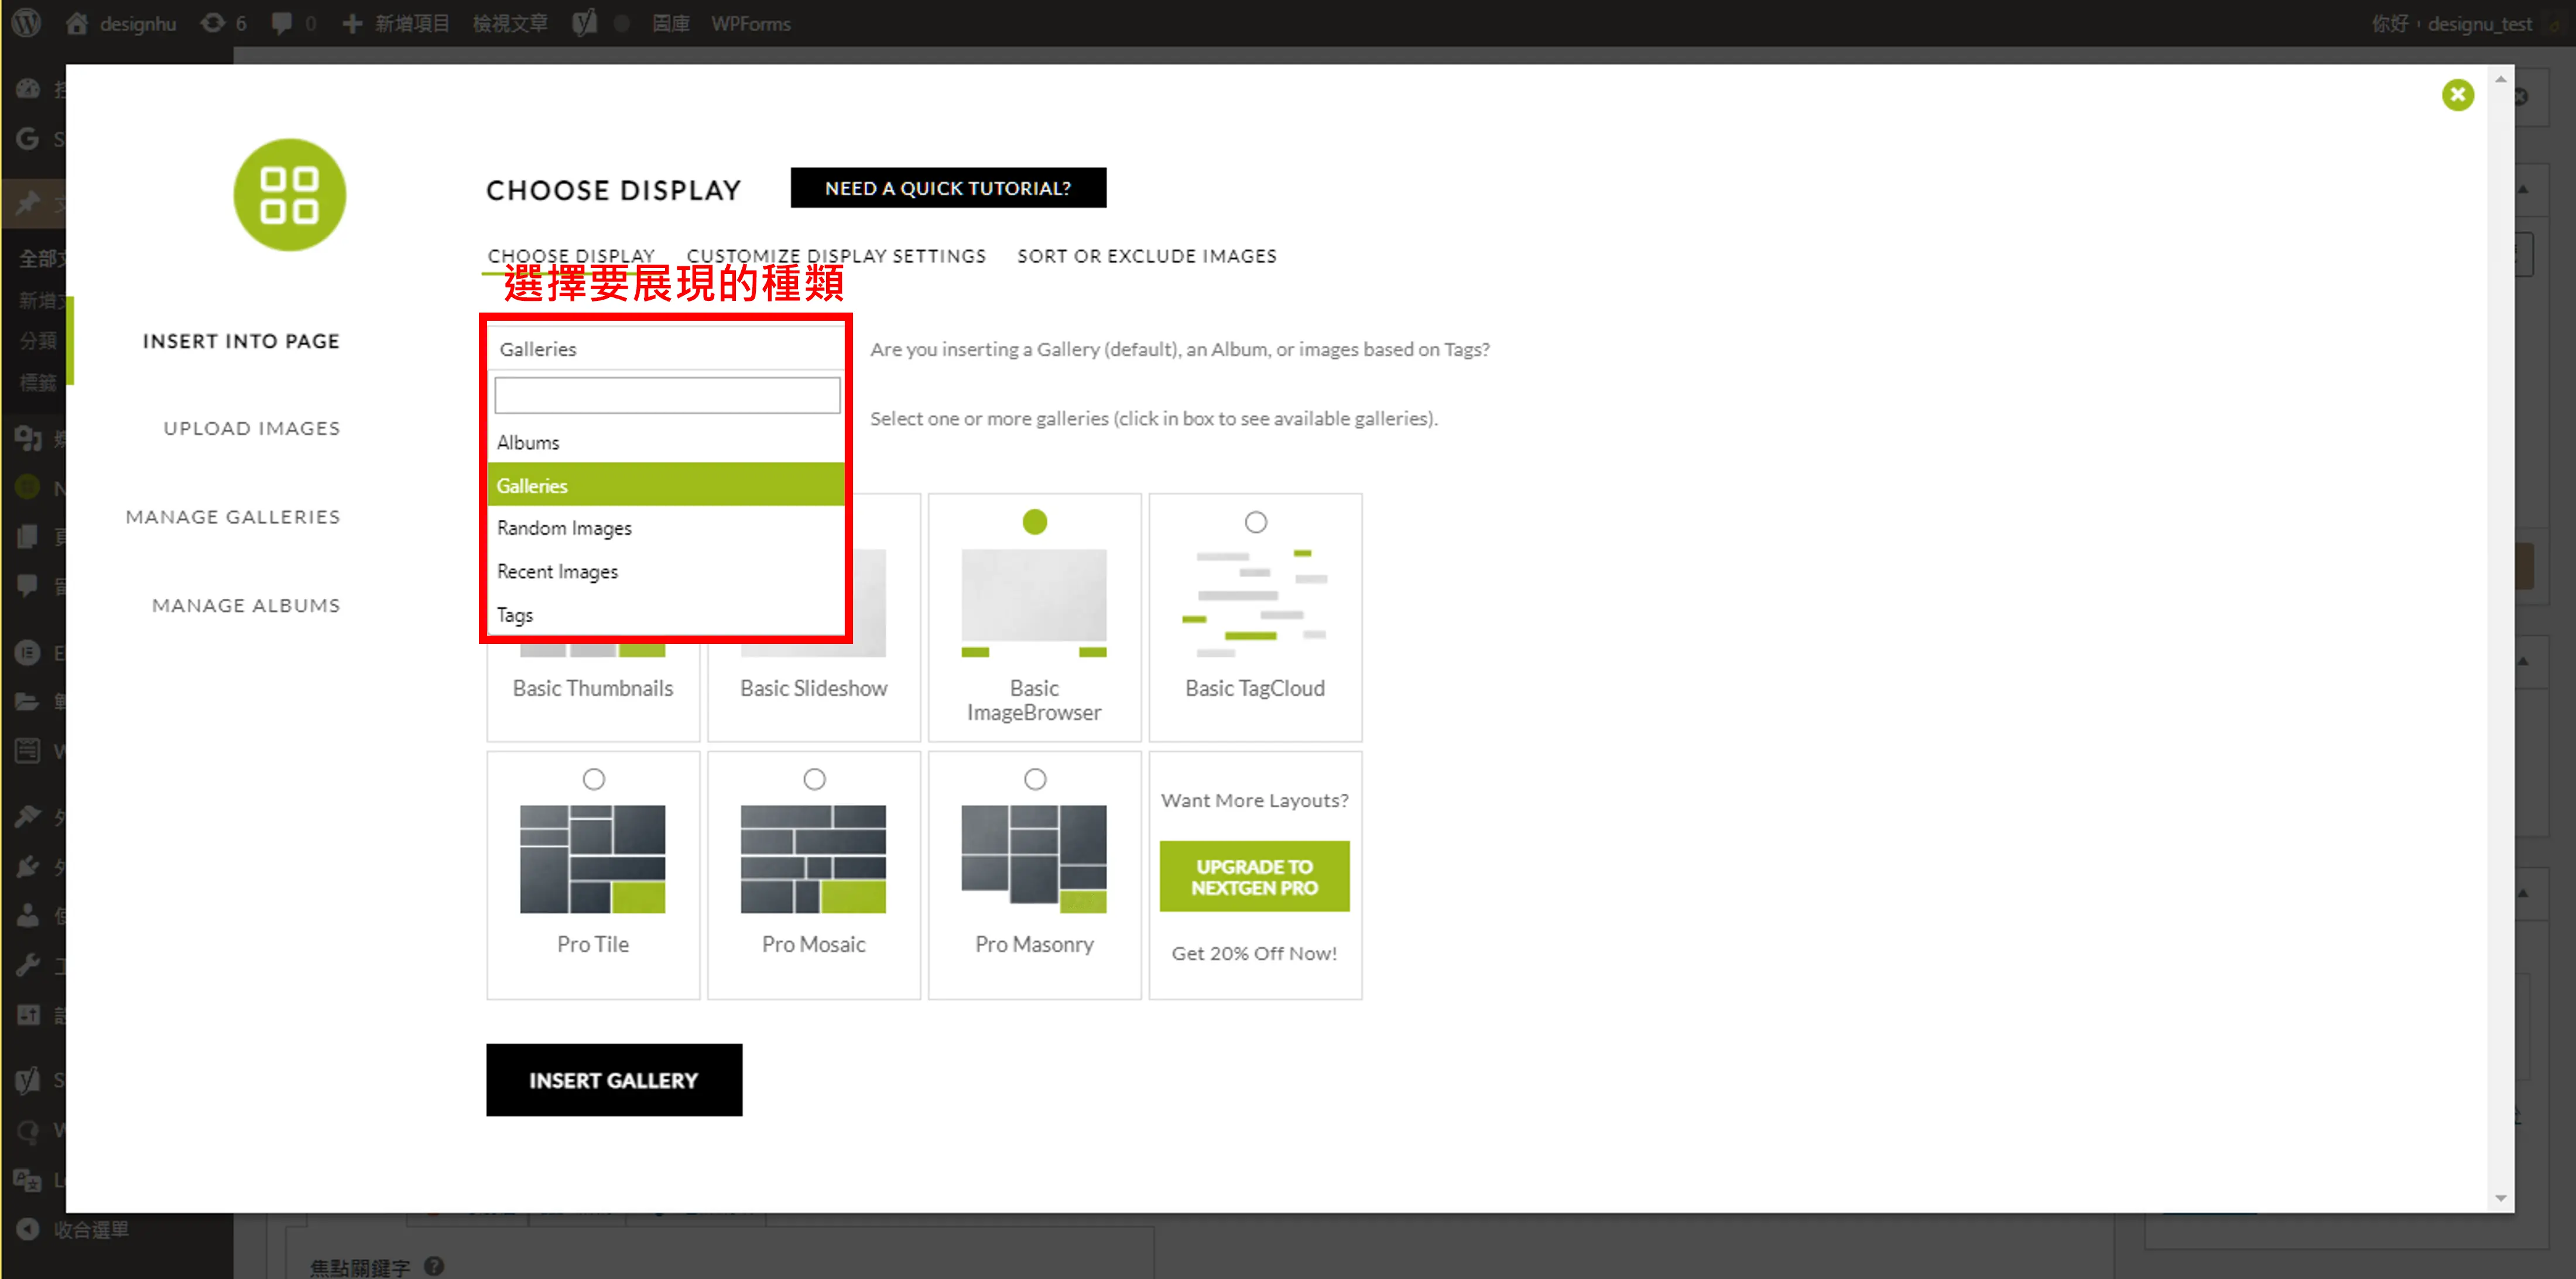Select the Pro Mosaic radio button

tap(814, 779)
